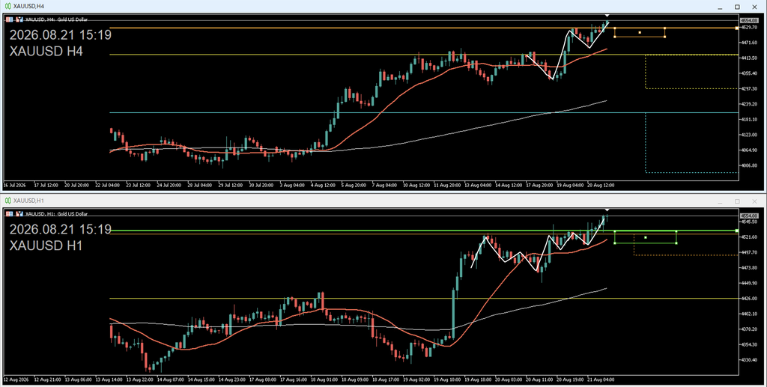Click the '2026.08.21 15:19' timestamp in H4 chart
Viewport: 767px width, 387px height.
[x=60, y=35]
